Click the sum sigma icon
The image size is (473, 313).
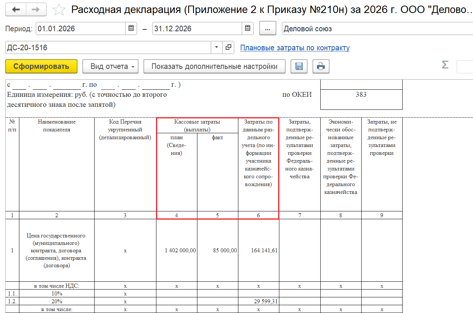pyautogui.click(x=445, y=66)
